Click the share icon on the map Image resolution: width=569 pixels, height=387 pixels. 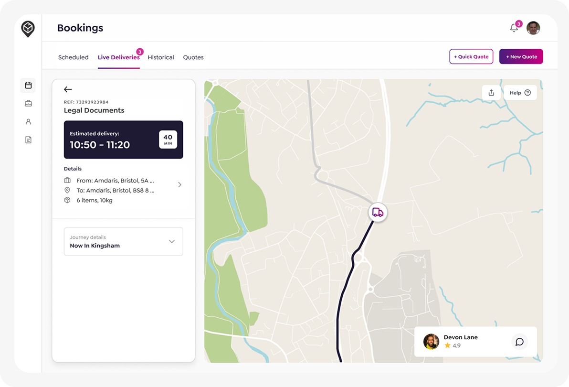[491, 93]
